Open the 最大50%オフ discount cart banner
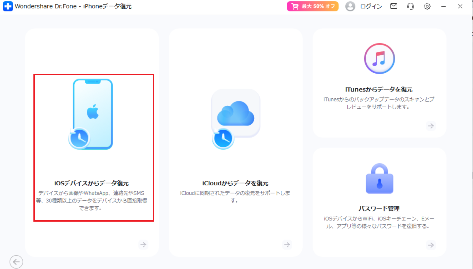This screenshot has height=269, width=473. (313, 6)
